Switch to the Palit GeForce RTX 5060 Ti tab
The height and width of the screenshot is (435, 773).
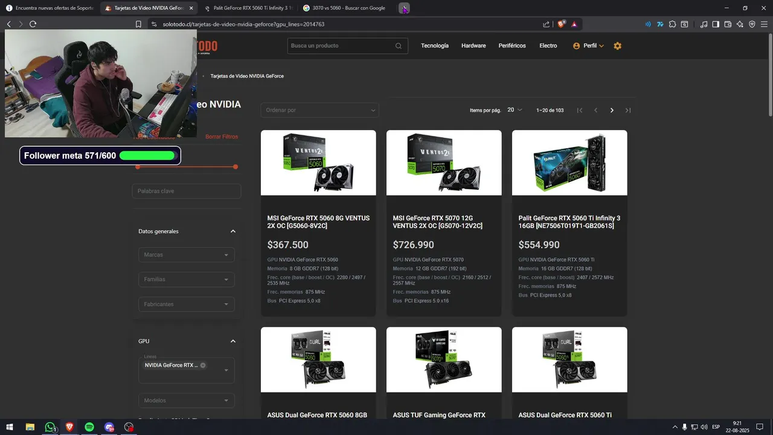pyautogui.click(x=248, y=8)
